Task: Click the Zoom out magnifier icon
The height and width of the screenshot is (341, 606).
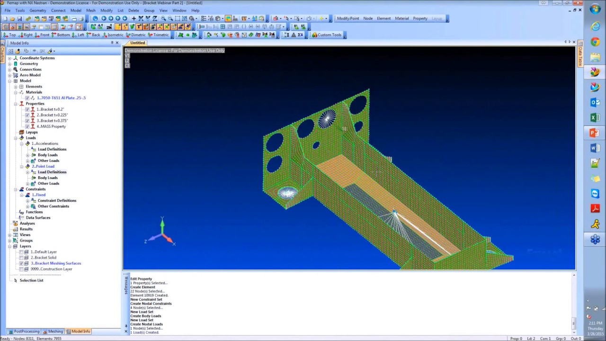Action: [x=170, y=18]
